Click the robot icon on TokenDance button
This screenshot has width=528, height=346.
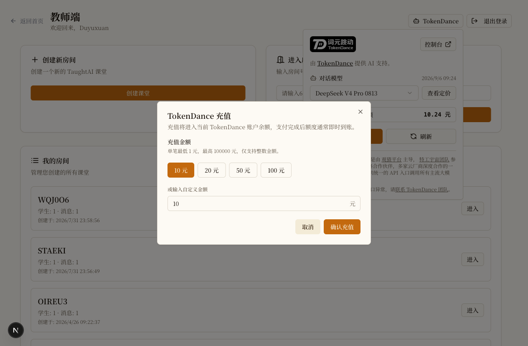tap(416, 21)
